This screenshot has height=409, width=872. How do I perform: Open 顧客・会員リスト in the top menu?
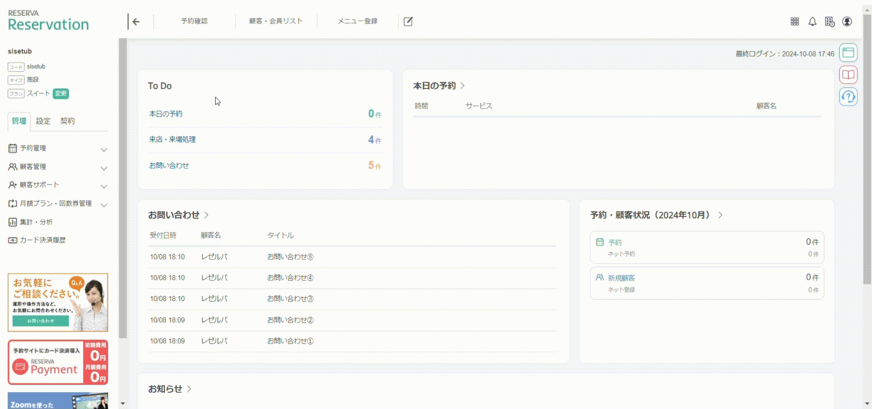tap(276, 21)
